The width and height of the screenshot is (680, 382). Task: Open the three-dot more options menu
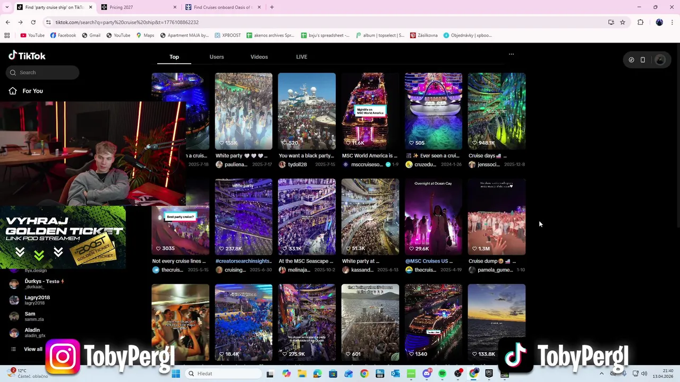coord(511,54)
